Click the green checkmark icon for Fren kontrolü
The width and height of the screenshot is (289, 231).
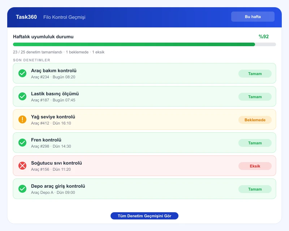22,143
